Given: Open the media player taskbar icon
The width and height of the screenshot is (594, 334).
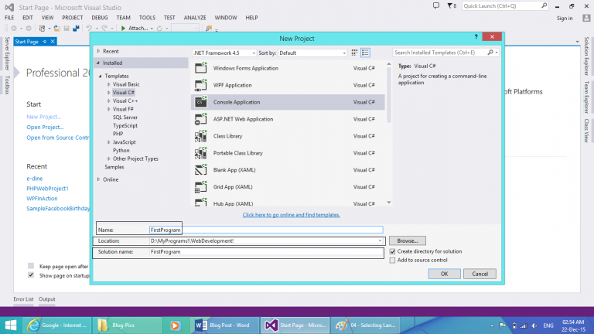Looking at the screenshot, I should [175, 325].
